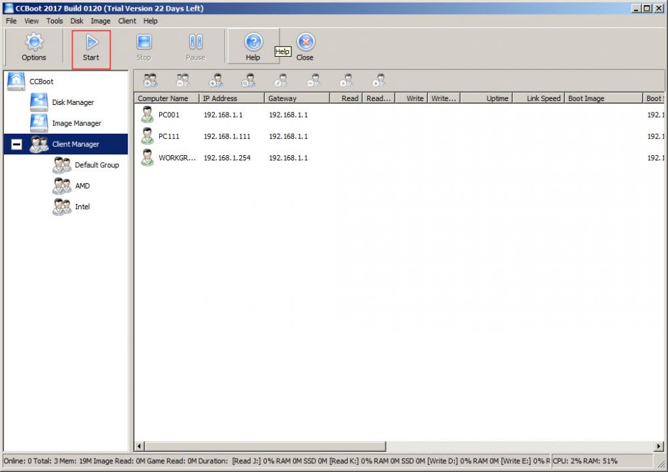Click the CCBoot application icon in title bar
668x472 pixels.
pyautogui.click(x=9, y=8)
